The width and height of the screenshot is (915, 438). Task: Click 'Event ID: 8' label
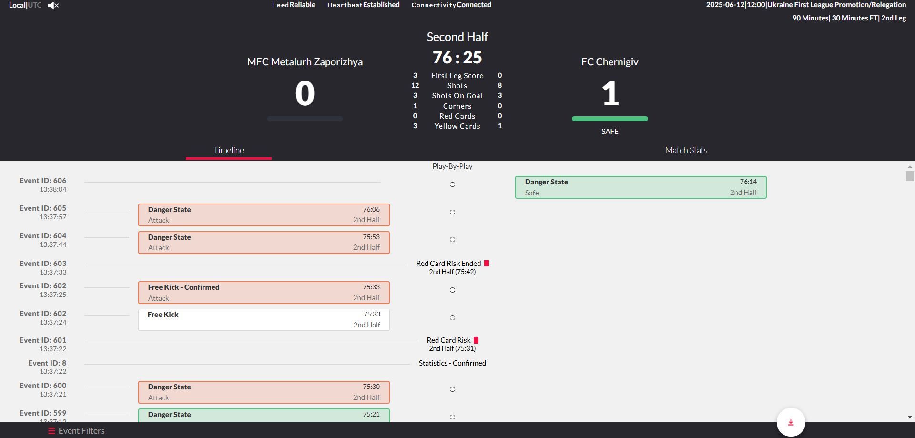47,363
